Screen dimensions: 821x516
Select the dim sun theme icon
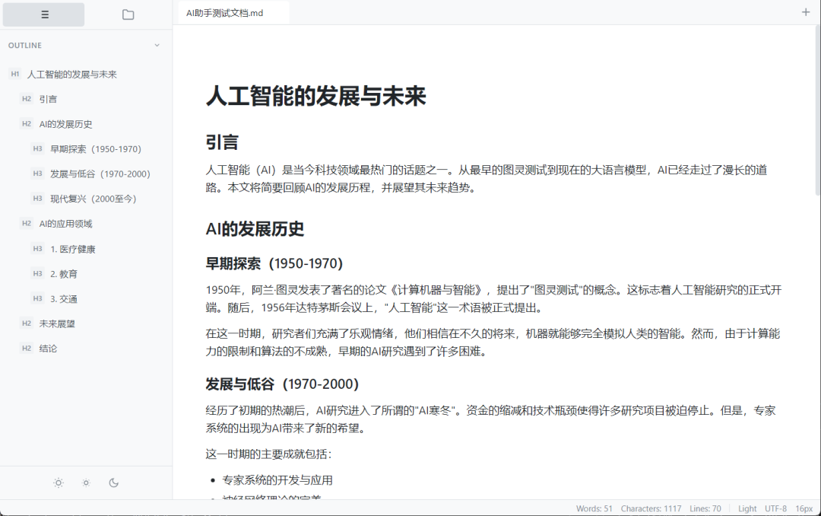coord(87,483)
